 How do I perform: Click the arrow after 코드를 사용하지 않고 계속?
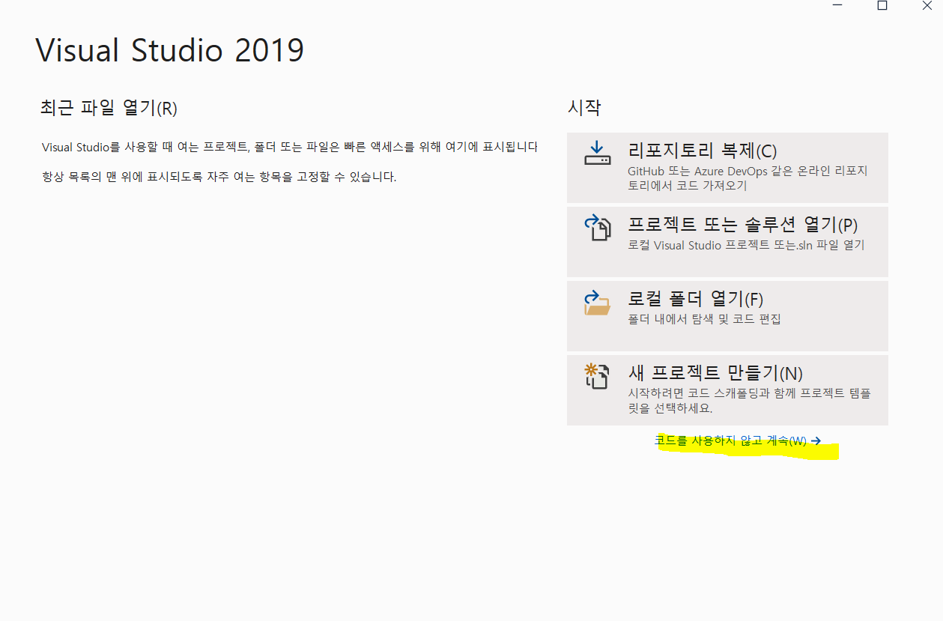pos(816,441)
